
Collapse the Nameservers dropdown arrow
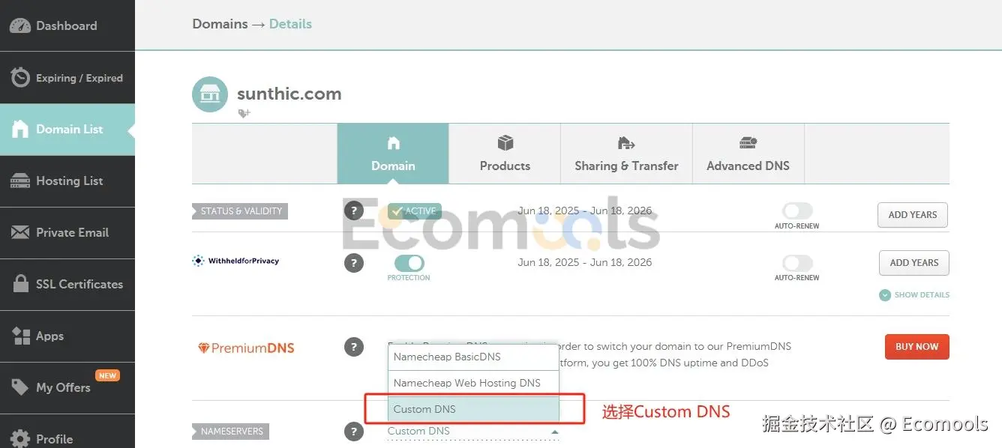tap(554, 432)
